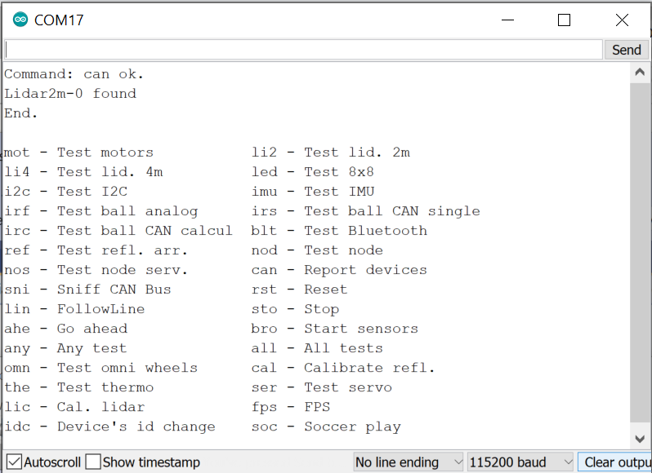Click the Clear output button
The width and height of the screenshot is (652, 473).
click(617, 462)
